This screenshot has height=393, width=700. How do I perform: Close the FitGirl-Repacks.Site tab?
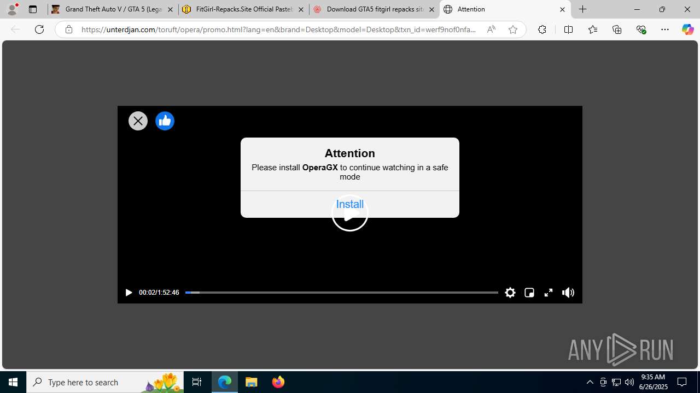pos(301,9)
